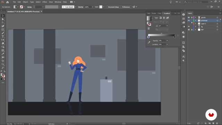222x125 pixels.
Task: Select the Rectangle tool
Action: pyautogui.click(x=3, y=30)
